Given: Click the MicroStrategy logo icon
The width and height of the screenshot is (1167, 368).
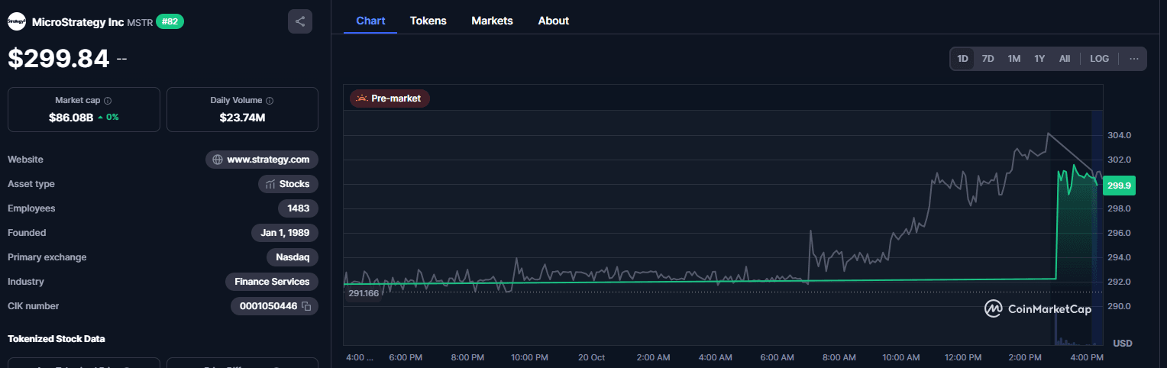Looking at the screenshot, I should click(18, 22).
